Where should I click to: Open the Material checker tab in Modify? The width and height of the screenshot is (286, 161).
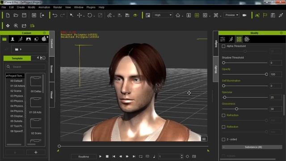pos(239,39)
